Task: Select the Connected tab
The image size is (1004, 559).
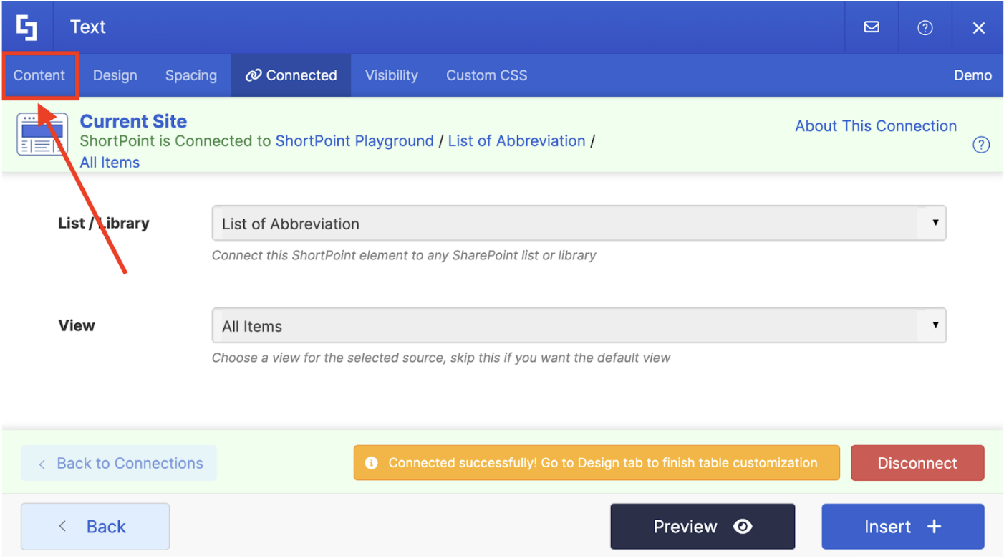Action: coord(291,75)
